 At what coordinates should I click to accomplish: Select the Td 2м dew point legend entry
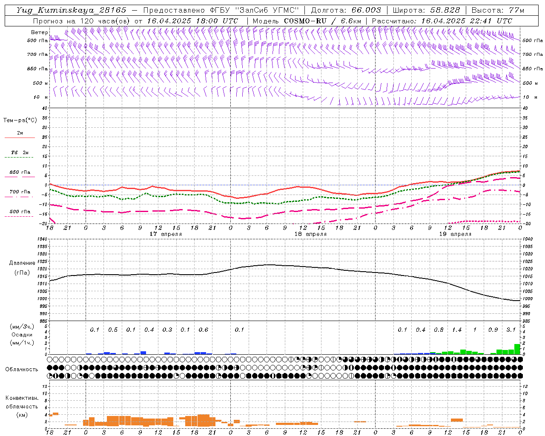click(20, 152)
